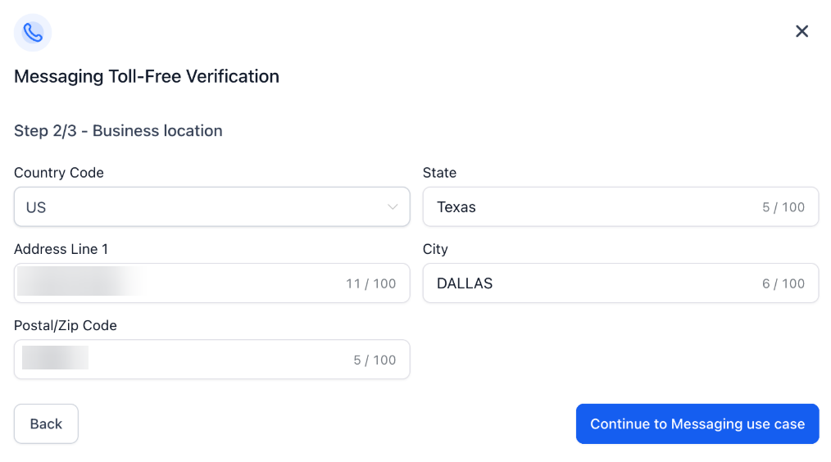Click the chevron arrow in Country Code
This screenshot has height=462, width=831.
(393, 207)
